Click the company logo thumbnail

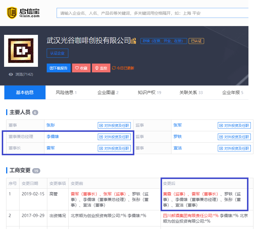pyautogui.click(x=21, y=51)
